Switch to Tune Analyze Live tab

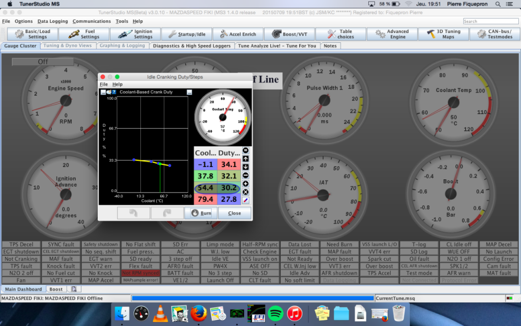(x=277, y=45)
